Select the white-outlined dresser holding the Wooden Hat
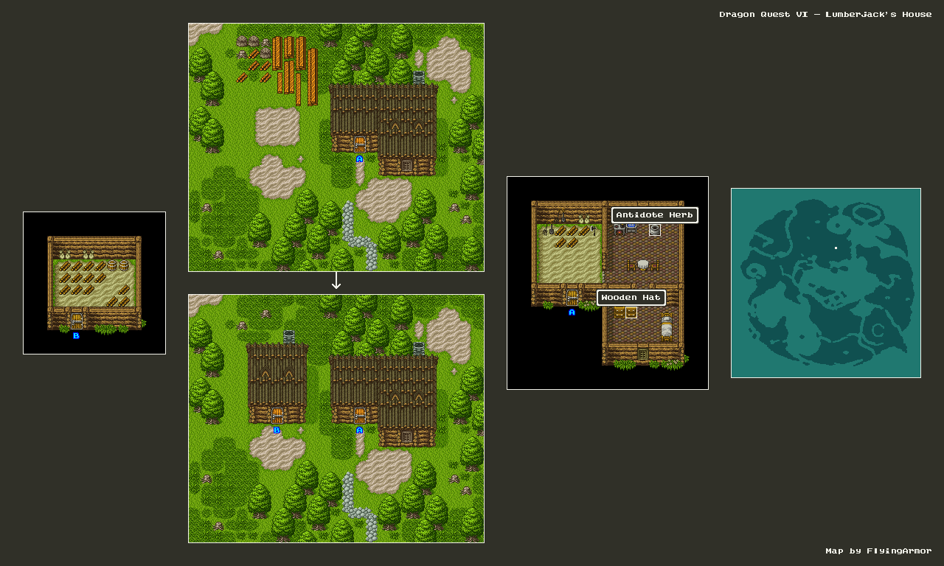Viewport: 944px width, 566px height. [631, 312]
